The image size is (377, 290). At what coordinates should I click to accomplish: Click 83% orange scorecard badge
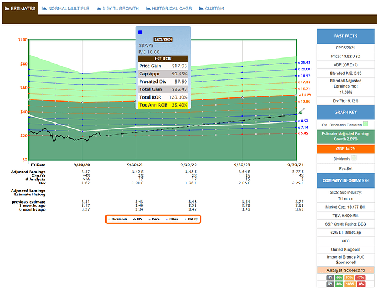(x=349, y=277)
